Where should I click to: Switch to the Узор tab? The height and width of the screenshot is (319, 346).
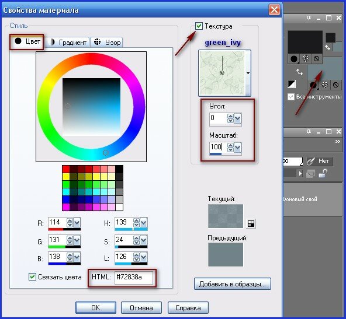coord(107,42)
